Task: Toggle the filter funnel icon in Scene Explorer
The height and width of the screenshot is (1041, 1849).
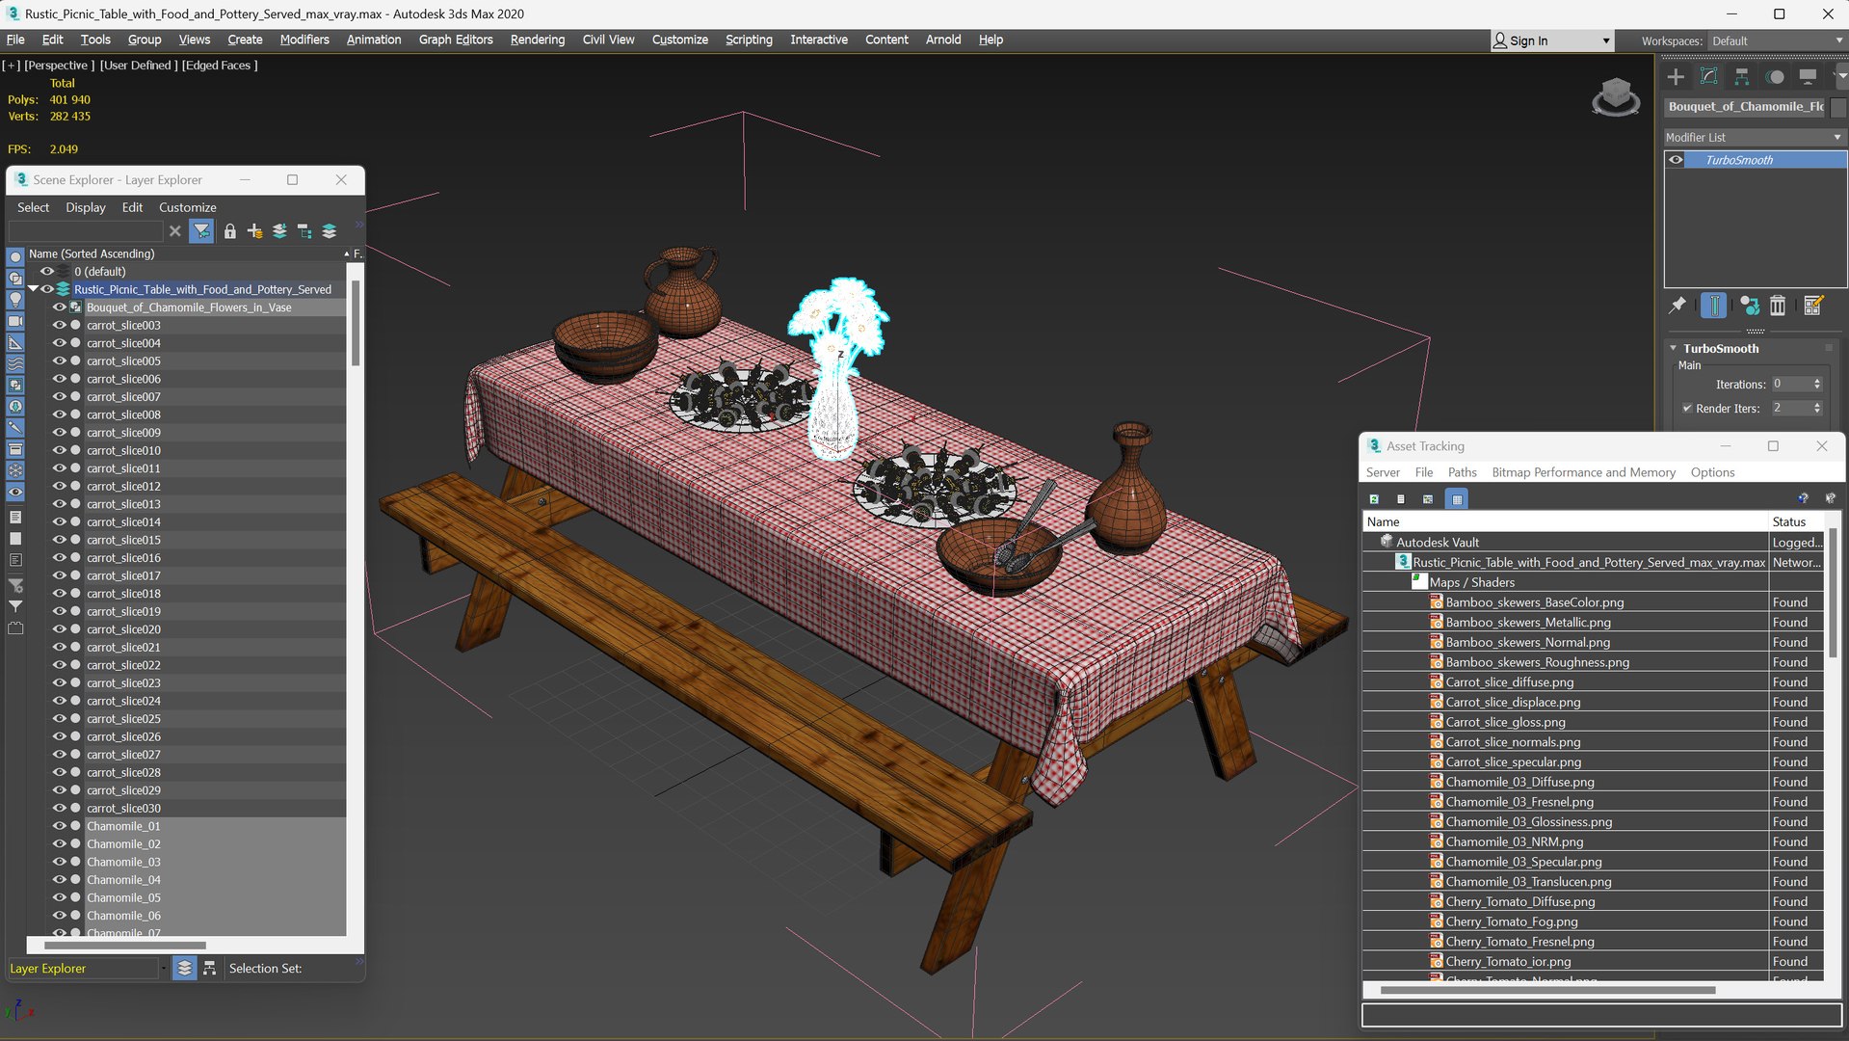Action: [201, 231]
